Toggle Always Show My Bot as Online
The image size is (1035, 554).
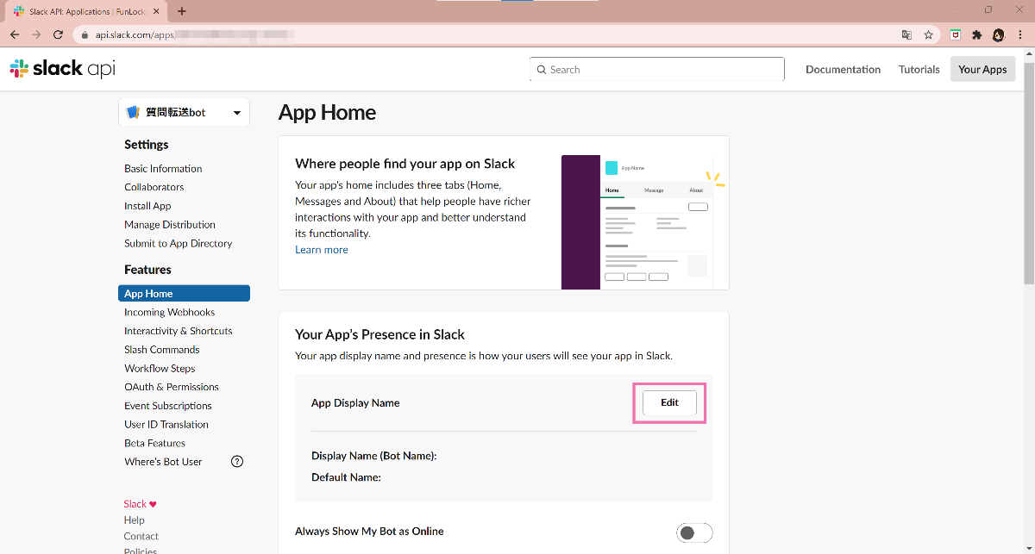pyautogui.click(x=694, y=532)
